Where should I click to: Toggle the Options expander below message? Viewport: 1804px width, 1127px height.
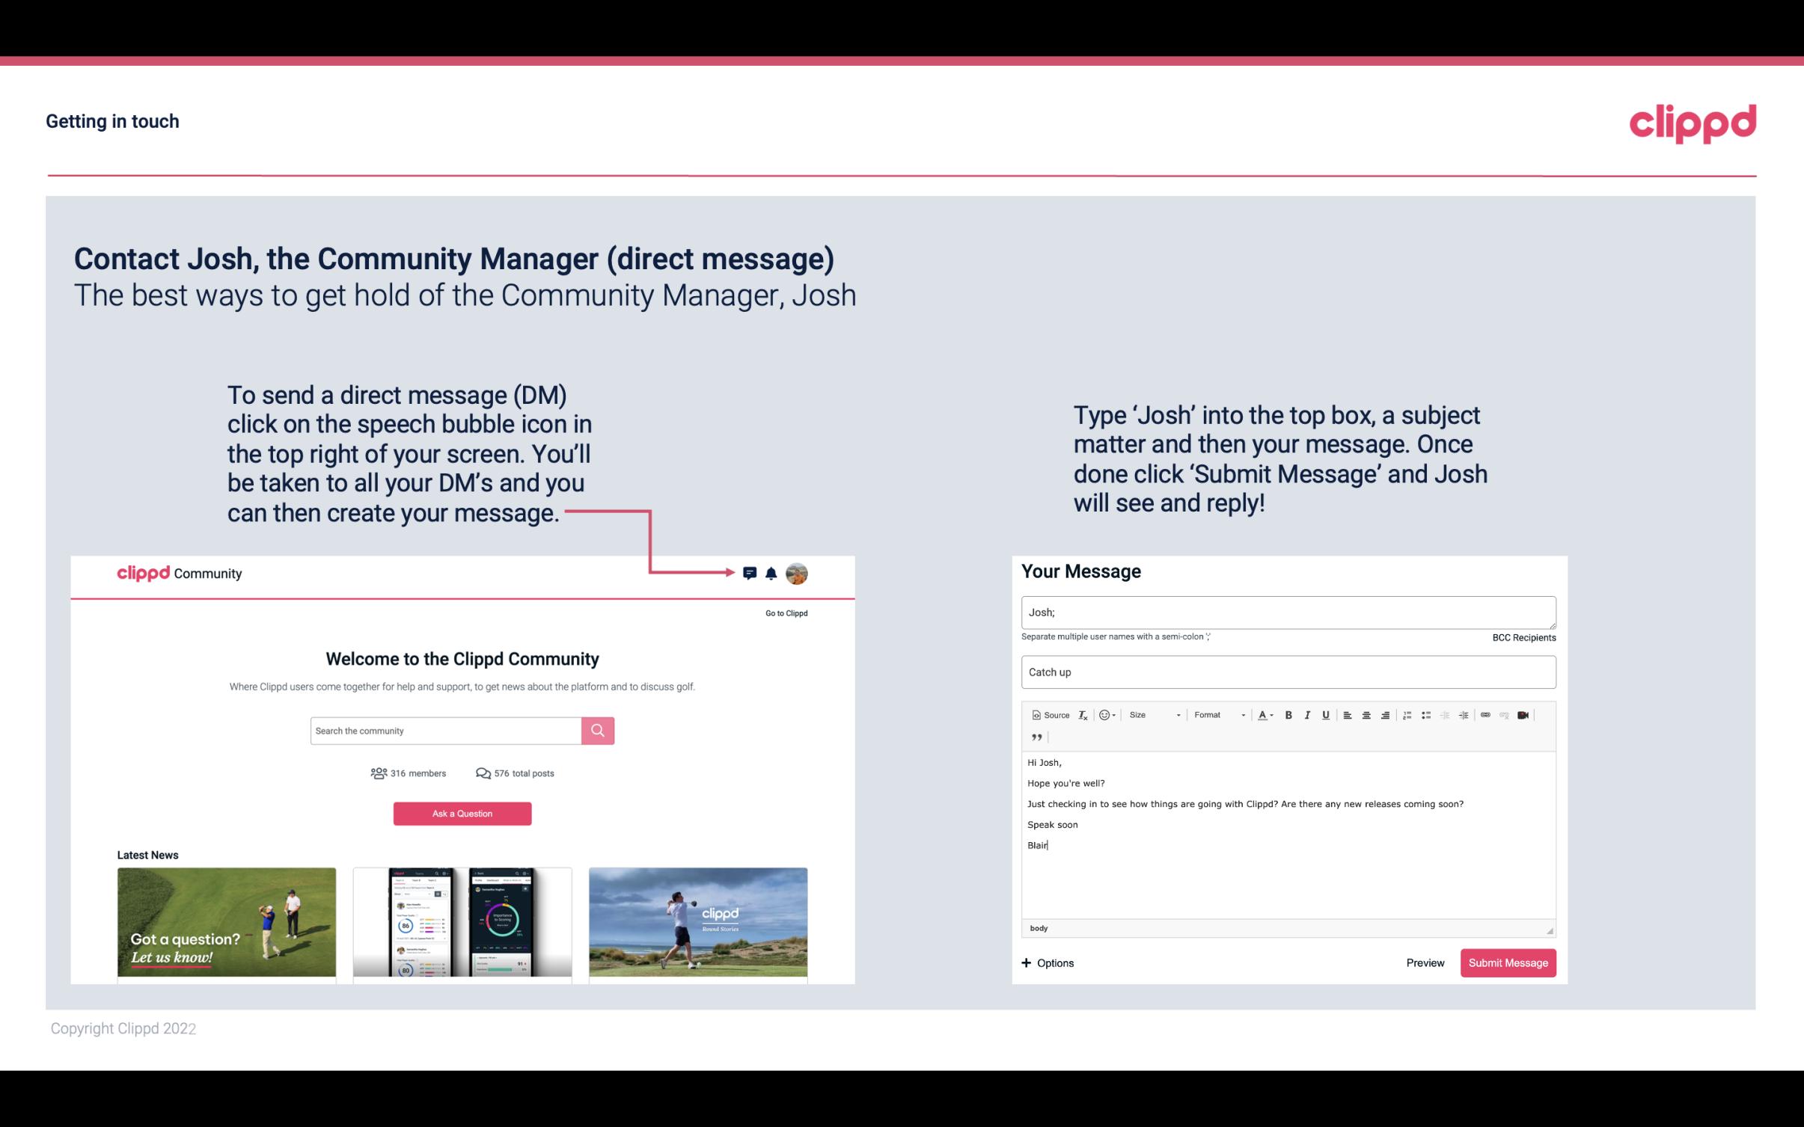tap(1045, 962)
